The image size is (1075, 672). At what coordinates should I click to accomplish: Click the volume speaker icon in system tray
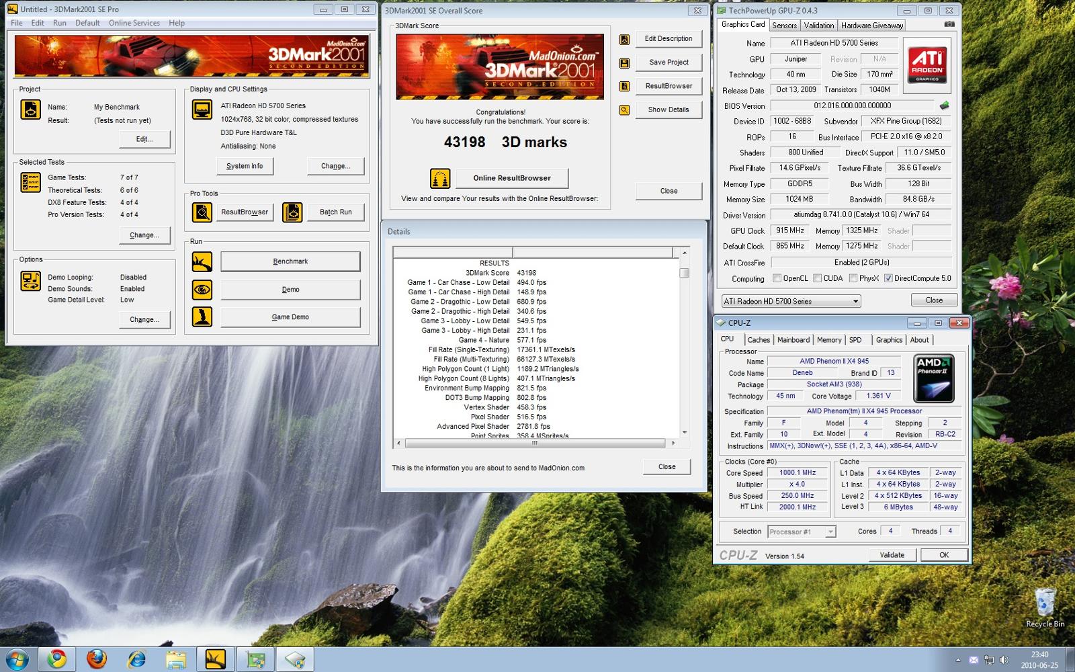point(1004,660)
